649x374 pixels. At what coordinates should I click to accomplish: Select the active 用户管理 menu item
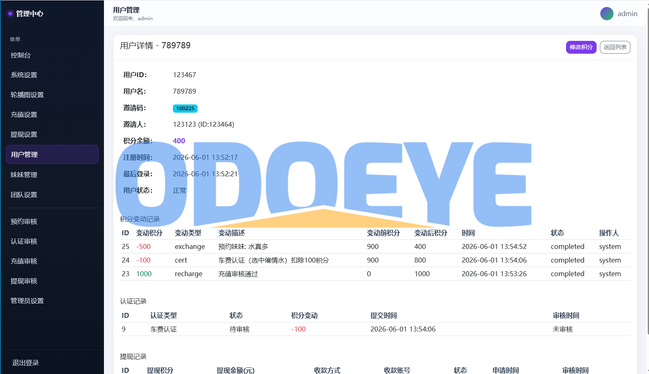pos(52,154)
